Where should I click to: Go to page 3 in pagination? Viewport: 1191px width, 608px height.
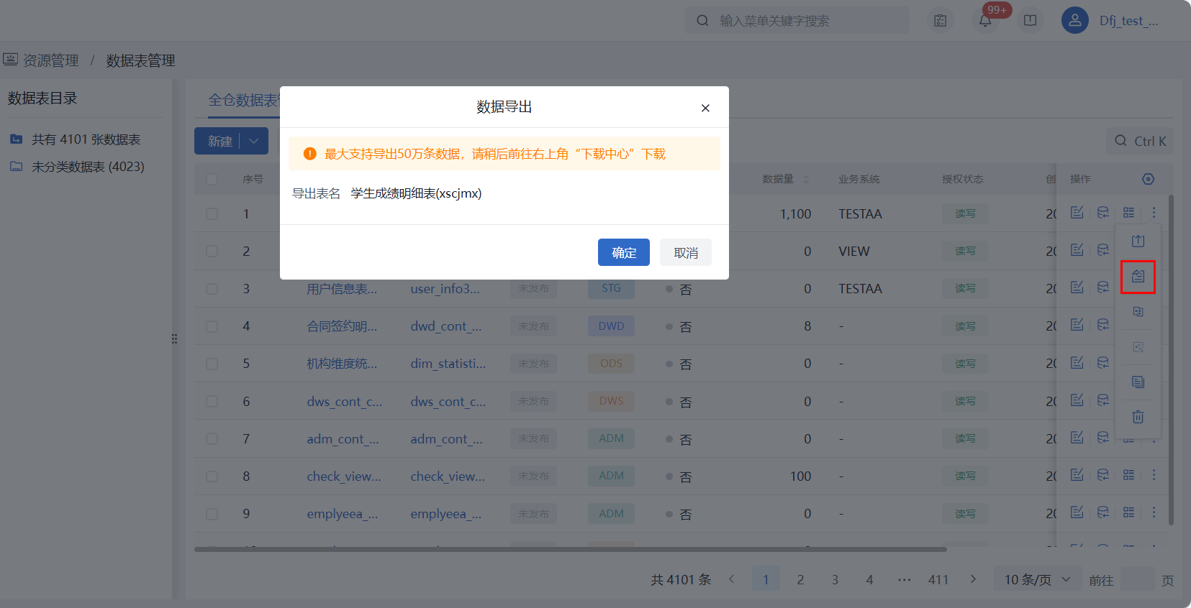coord(835,579)
